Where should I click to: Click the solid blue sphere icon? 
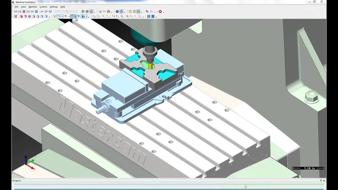click(117, 12)
